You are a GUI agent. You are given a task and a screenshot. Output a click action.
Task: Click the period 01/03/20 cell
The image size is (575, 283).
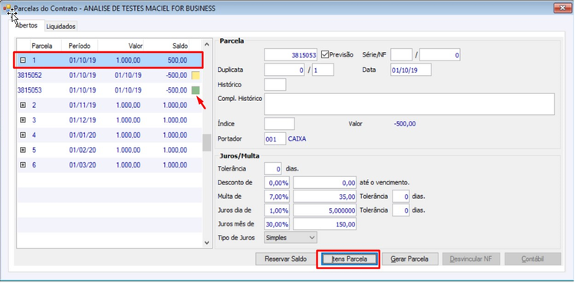click(x=83, y=165)
